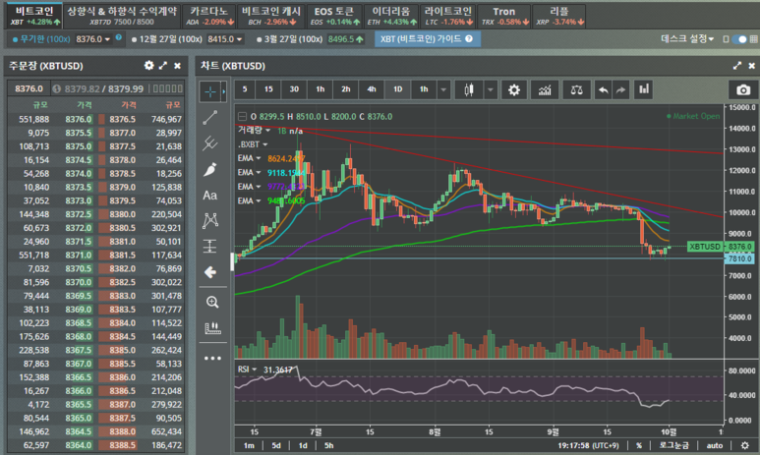The width and height of the screenshot is (760, 455).
Task: Select the 1D interval button
Action: pos(397,89)
